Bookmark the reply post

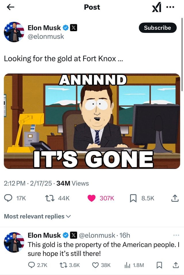point(159,265)
